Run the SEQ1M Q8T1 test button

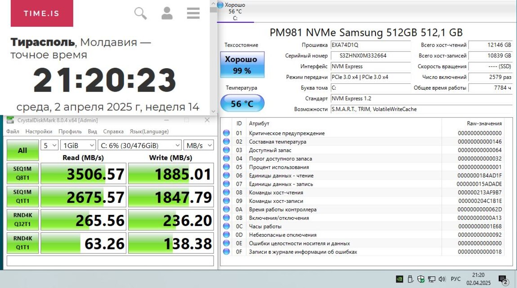[x=22, y=174]
